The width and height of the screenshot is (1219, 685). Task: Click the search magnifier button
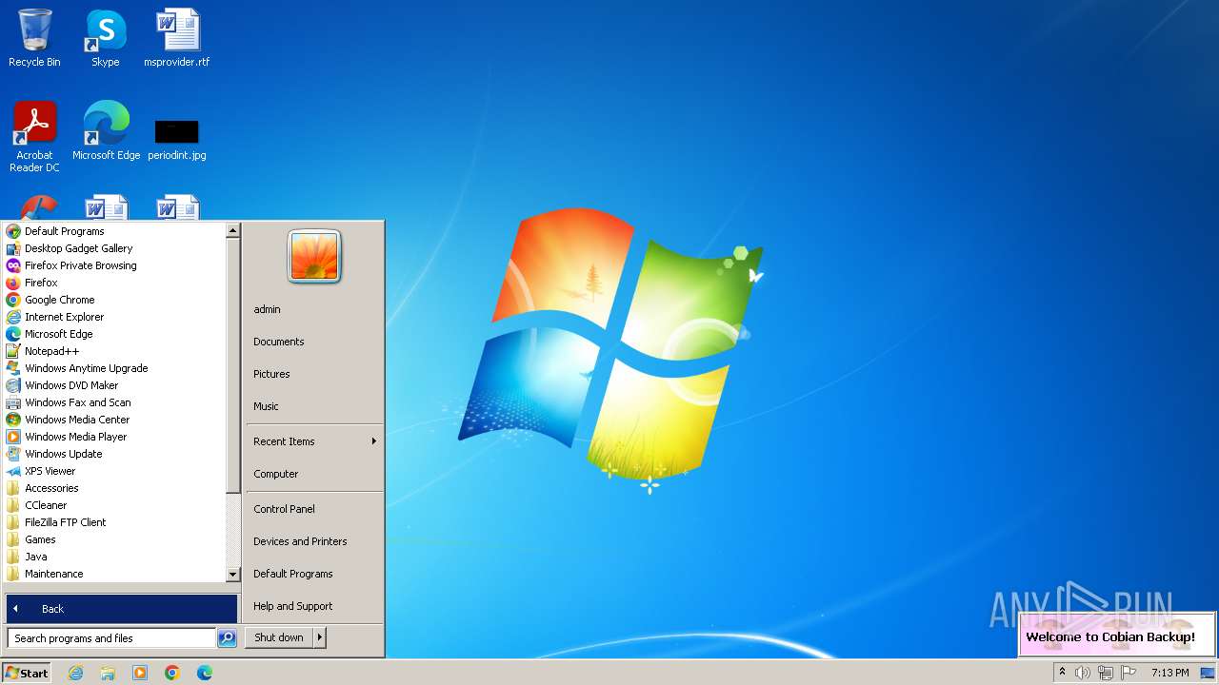pos(227,638)
